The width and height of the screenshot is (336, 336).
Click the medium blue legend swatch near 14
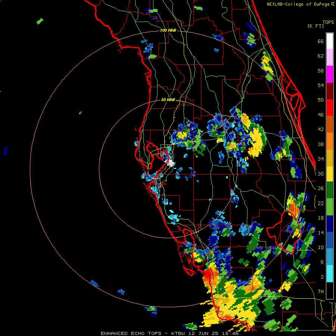tap(330, 240)
